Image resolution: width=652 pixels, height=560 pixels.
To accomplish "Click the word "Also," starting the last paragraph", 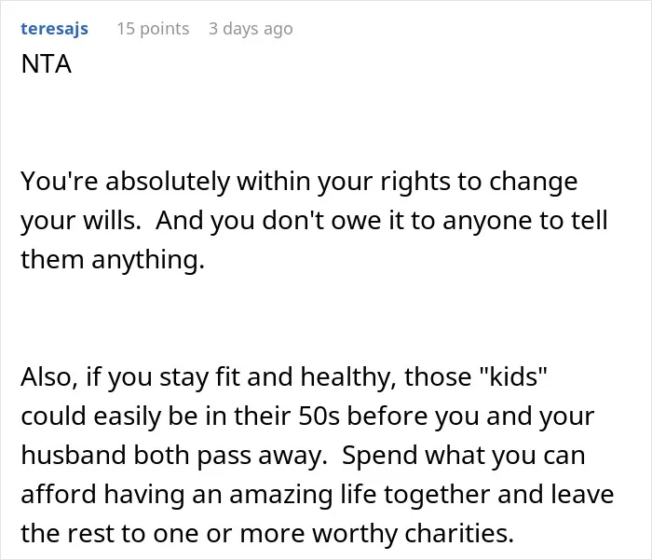I will [49, 377].
